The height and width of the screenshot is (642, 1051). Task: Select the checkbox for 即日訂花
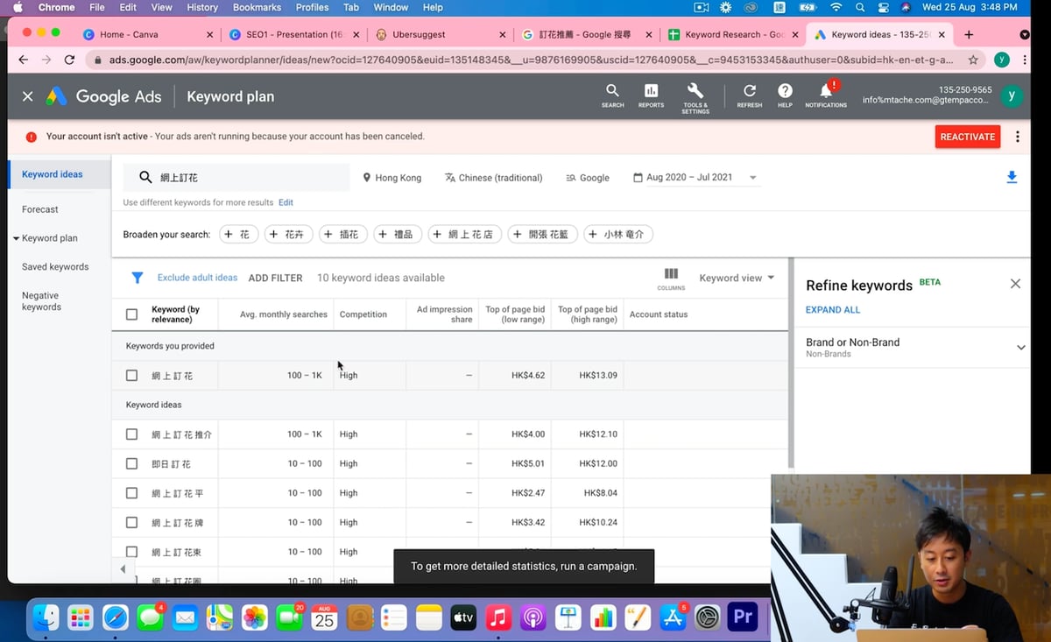tap(131, 463)
